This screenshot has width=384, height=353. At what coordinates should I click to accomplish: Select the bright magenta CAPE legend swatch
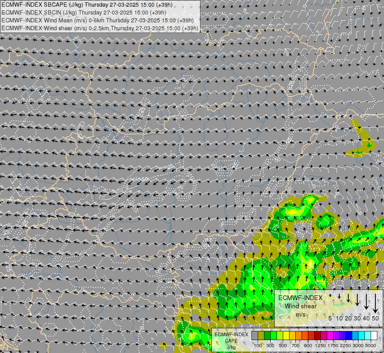click(330, 336)
